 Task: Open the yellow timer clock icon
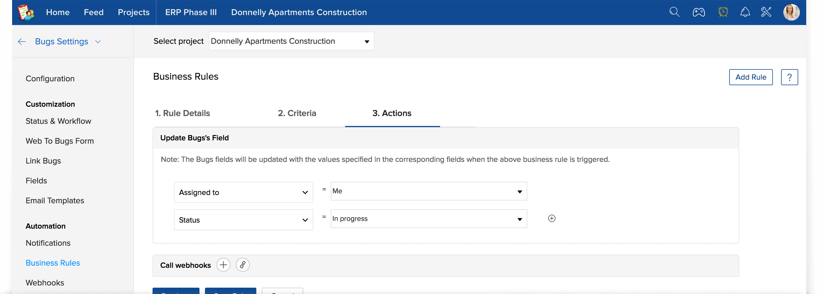723,12
